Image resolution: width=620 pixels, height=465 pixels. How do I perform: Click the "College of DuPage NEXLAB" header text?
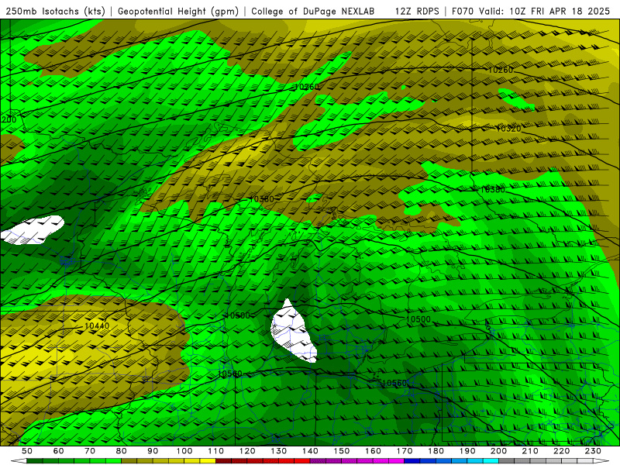point(313,12)
